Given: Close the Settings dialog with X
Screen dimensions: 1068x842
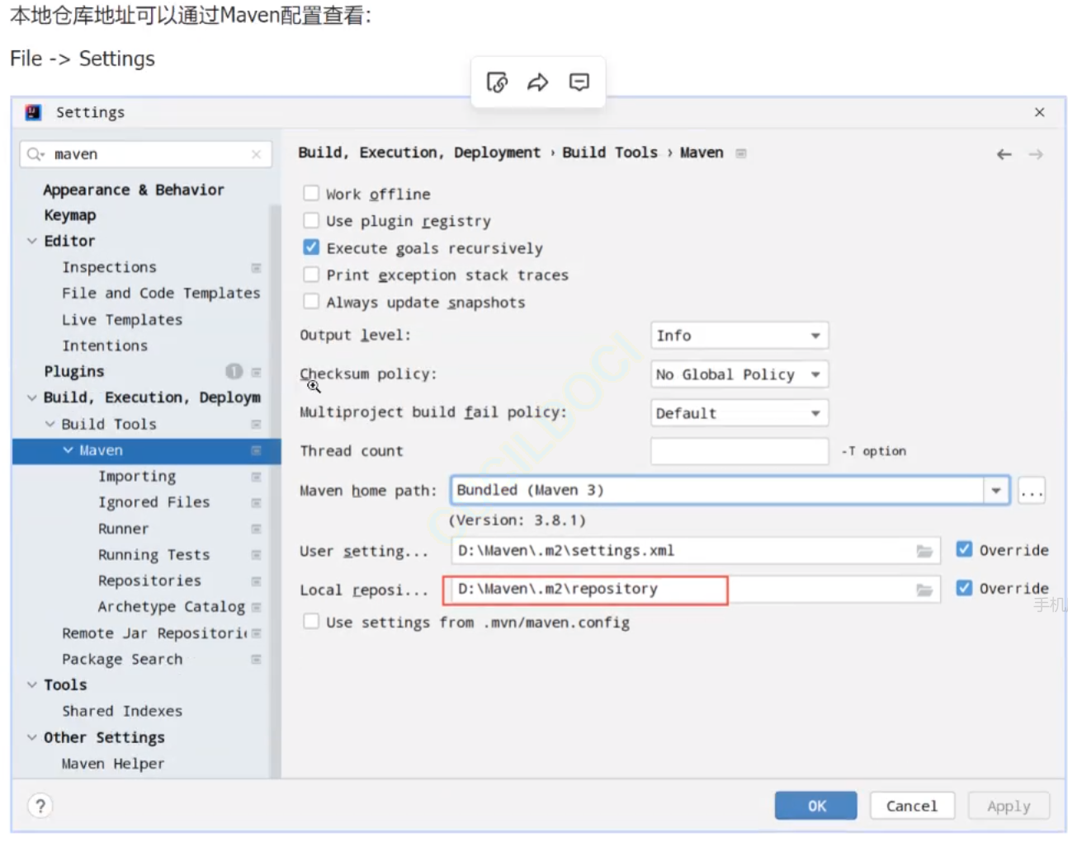Looking at the screenshot, I should [x=1039, y=112].
